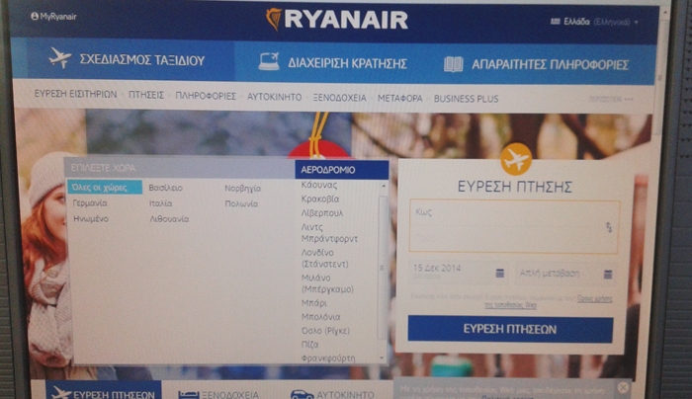The image size is (692, 399).
Task: Open ΠΤΗΣΕΙΣ menu item
Action: pos(146,95)
